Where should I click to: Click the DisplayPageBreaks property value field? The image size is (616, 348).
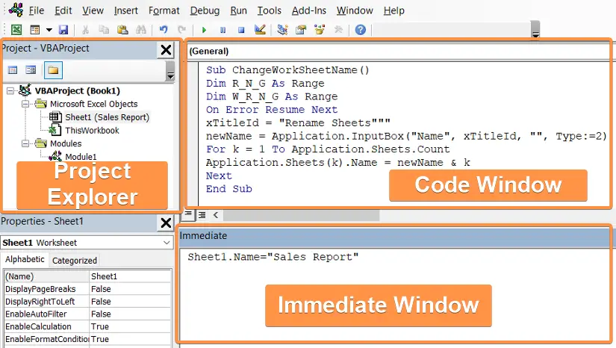(x=131, y=289)
